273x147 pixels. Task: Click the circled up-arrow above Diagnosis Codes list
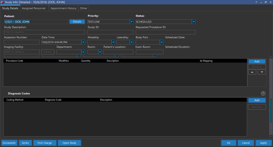pos(263,93)
